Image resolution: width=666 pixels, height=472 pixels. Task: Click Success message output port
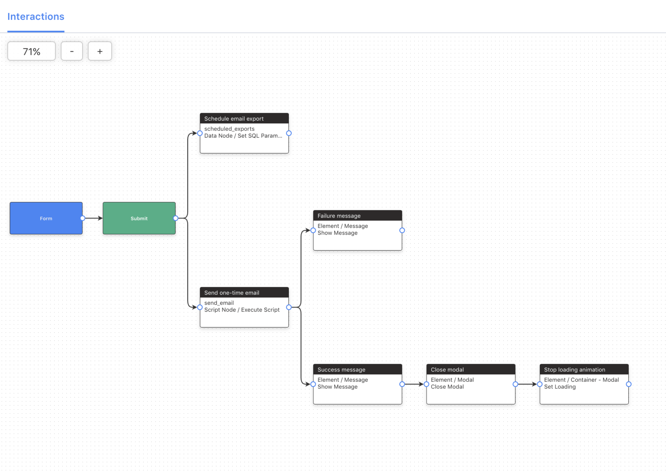pos(402,384)
